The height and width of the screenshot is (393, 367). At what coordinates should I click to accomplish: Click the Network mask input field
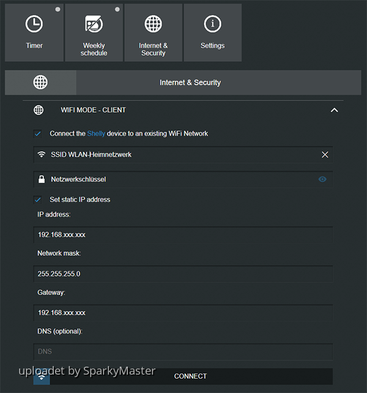pyautogui.click(x=183, y=274)
